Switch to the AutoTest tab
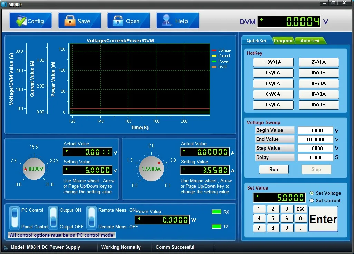The width and height of the screenshot is (354, 254). (x=310, y=41)
